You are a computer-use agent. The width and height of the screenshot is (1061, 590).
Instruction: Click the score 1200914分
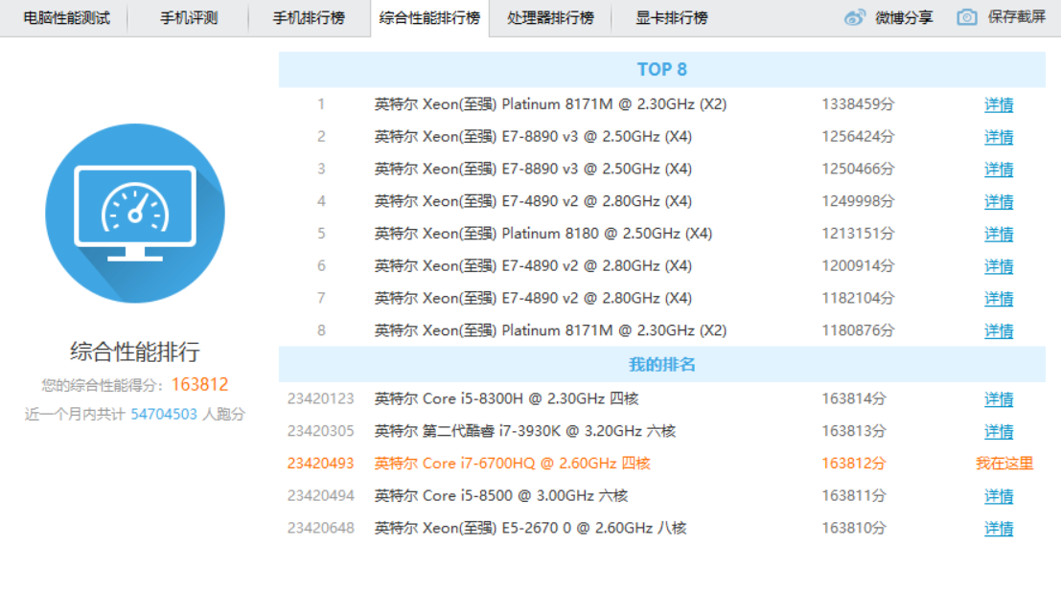pyautogui.click(x=858, y=265)
